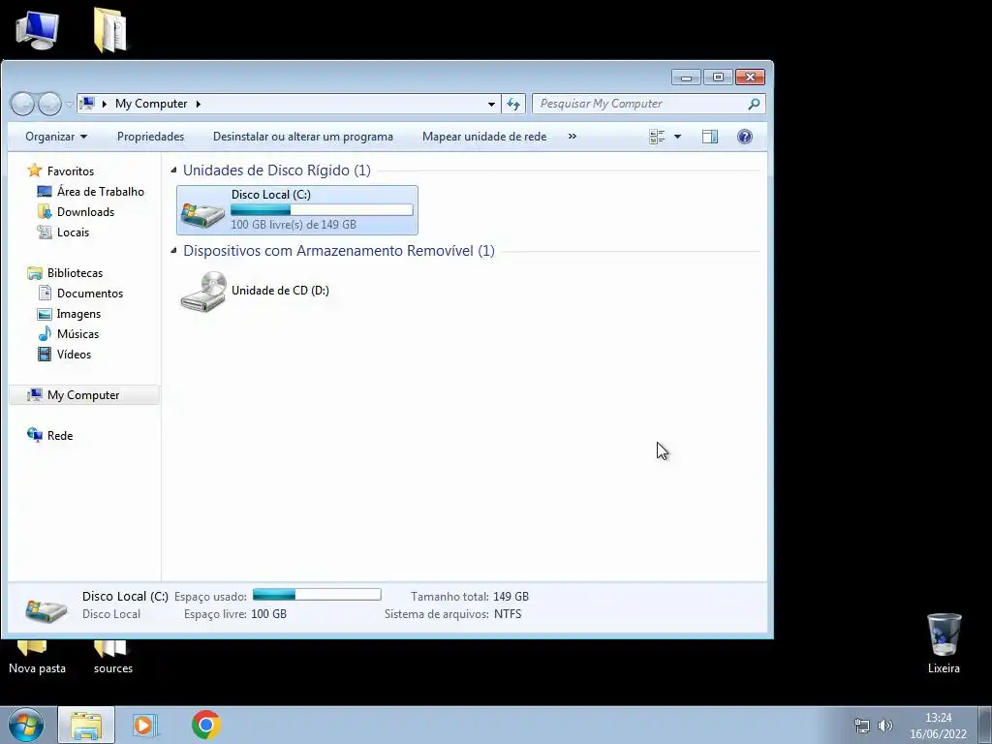Click the Favoritos star icon
The image size is (992, 744).
point(34,170)
